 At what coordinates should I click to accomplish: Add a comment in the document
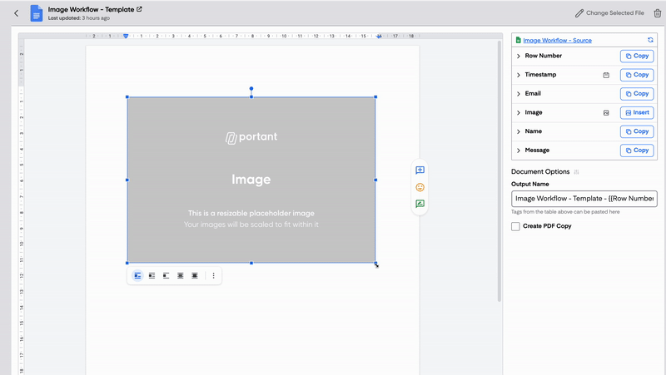pyautogui.click(x=420, y=170)
